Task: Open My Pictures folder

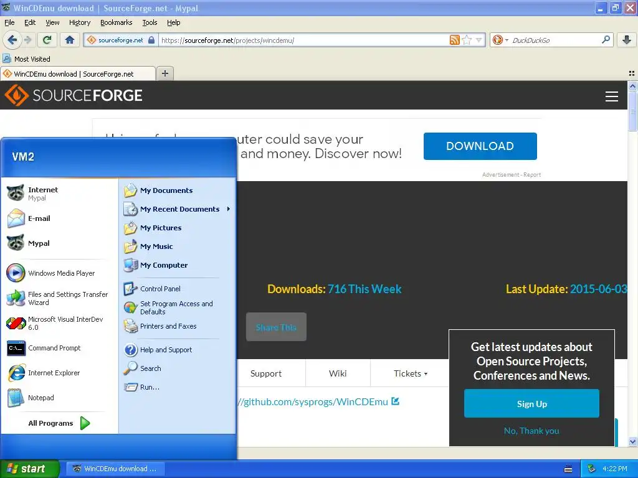Action: pyautogui.click(x=178, y=228)
